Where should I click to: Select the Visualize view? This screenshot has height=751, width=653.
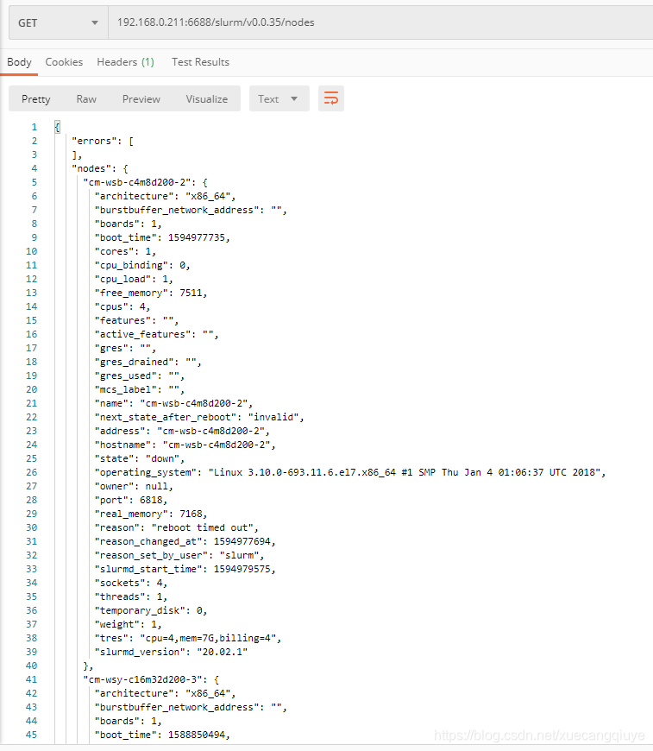(207, 98)
